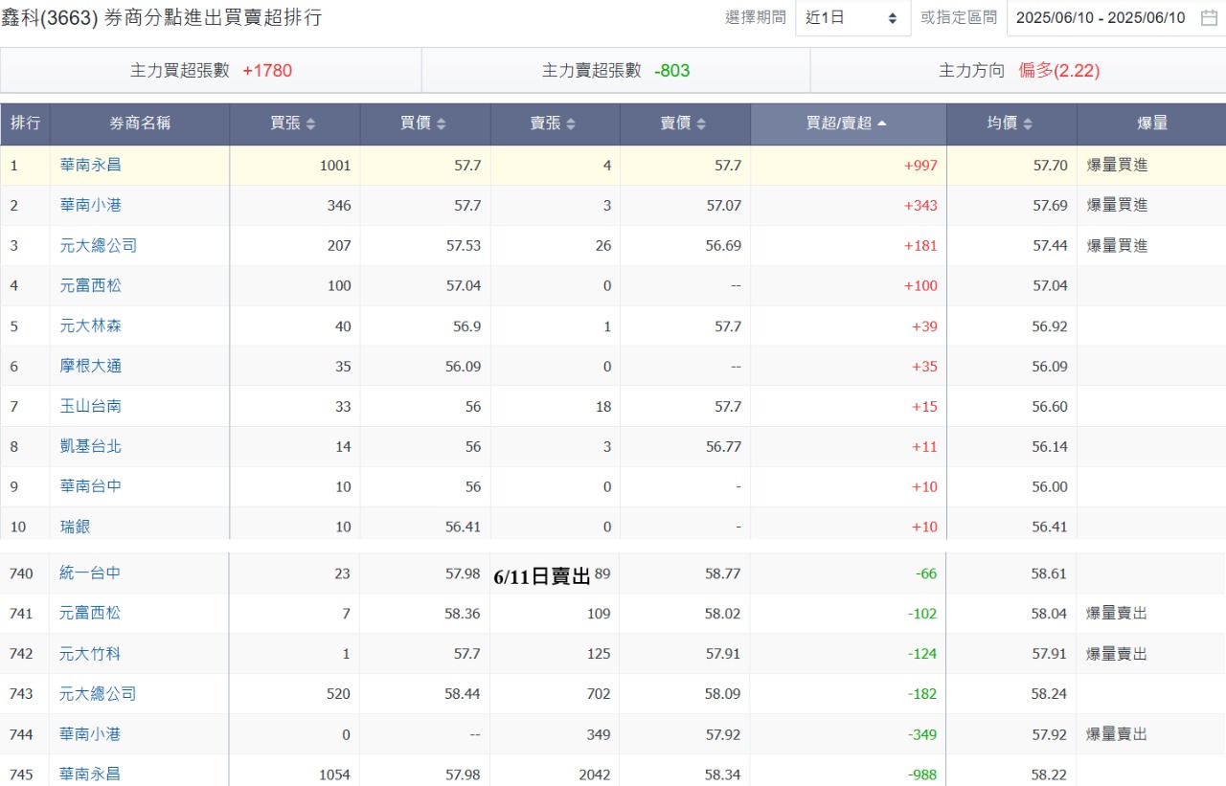Open 玉山台南 broker link
This screenshot has height=786, width=1226.
91,406
